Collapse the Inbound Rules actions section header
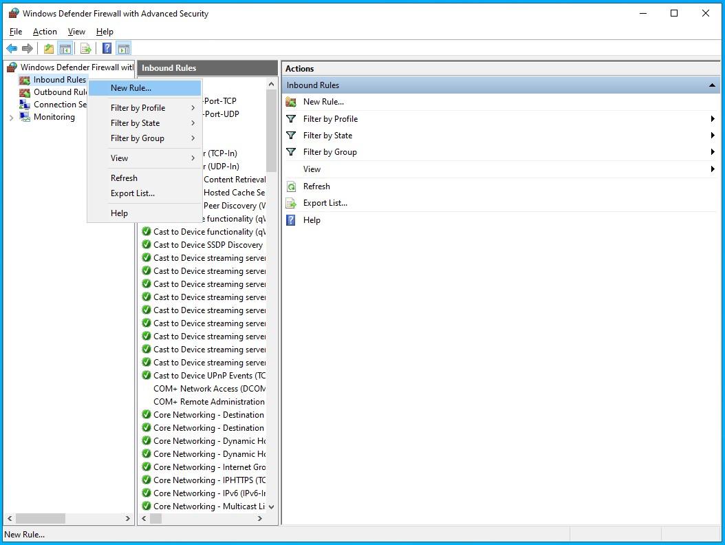The width and height of the screenshot is (725, 545). (712, 85)
